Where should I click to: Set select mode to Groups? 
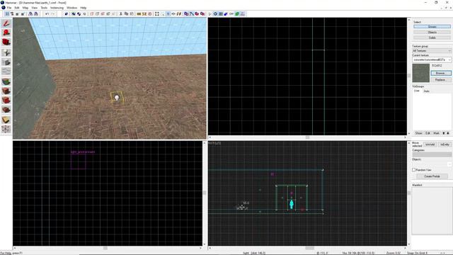click(432, 27)
